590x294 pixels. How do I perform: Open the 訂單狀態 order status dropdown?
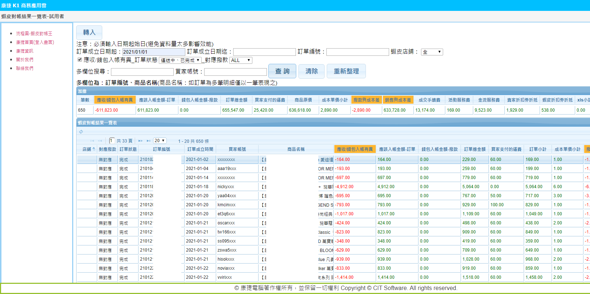pyautogui.click(x=180, y=60)
